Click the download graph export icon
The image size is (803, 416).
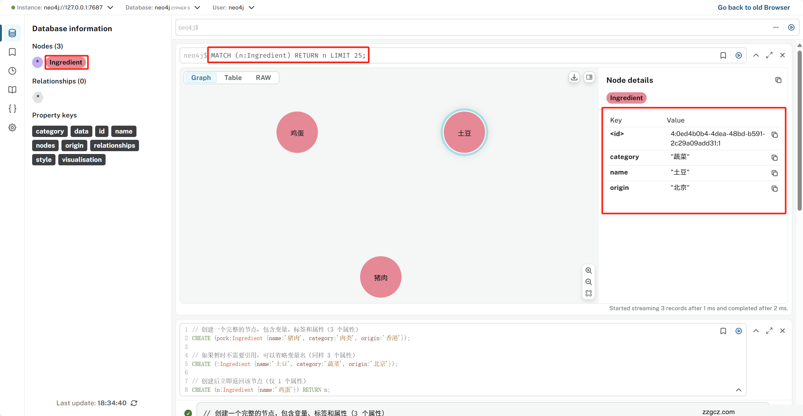[574, 77]
